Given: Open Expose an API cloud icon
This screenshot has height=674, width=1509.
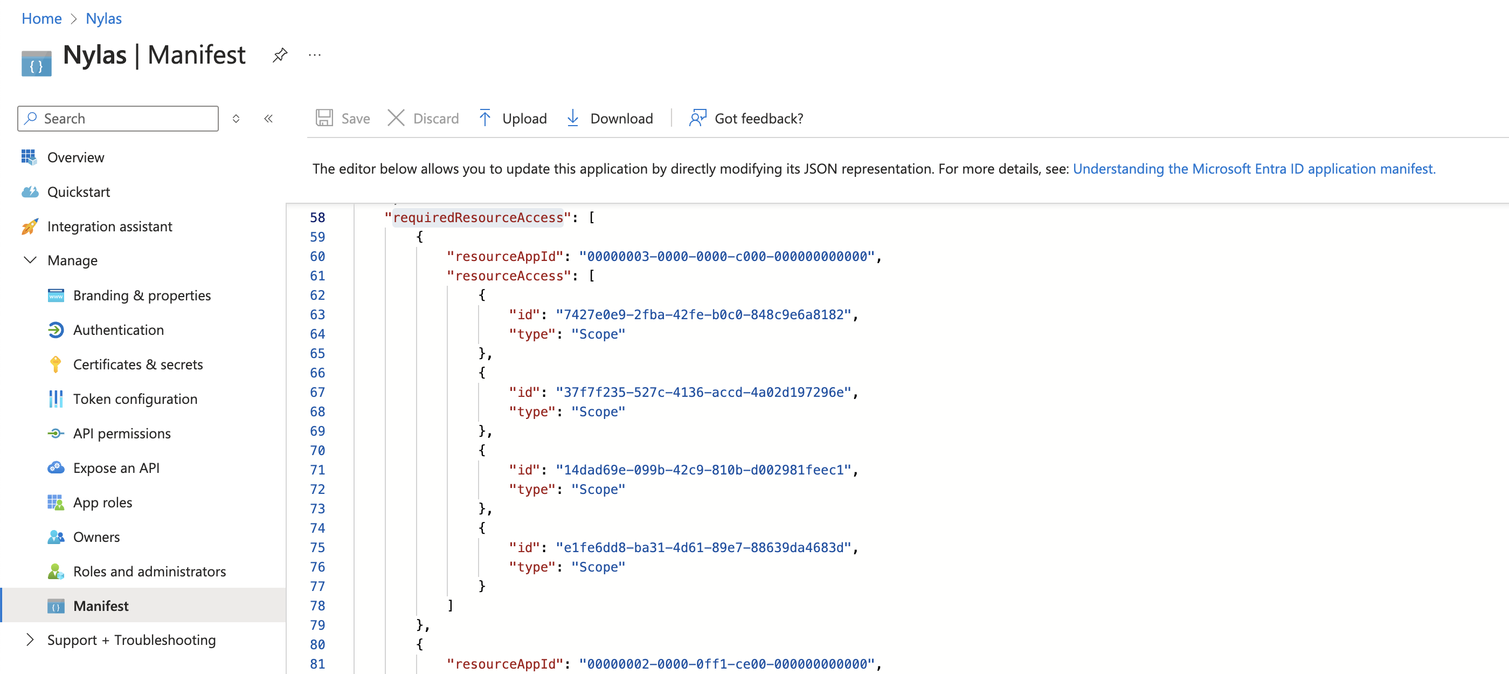Looking at the screenshot, I should [56, 467].
